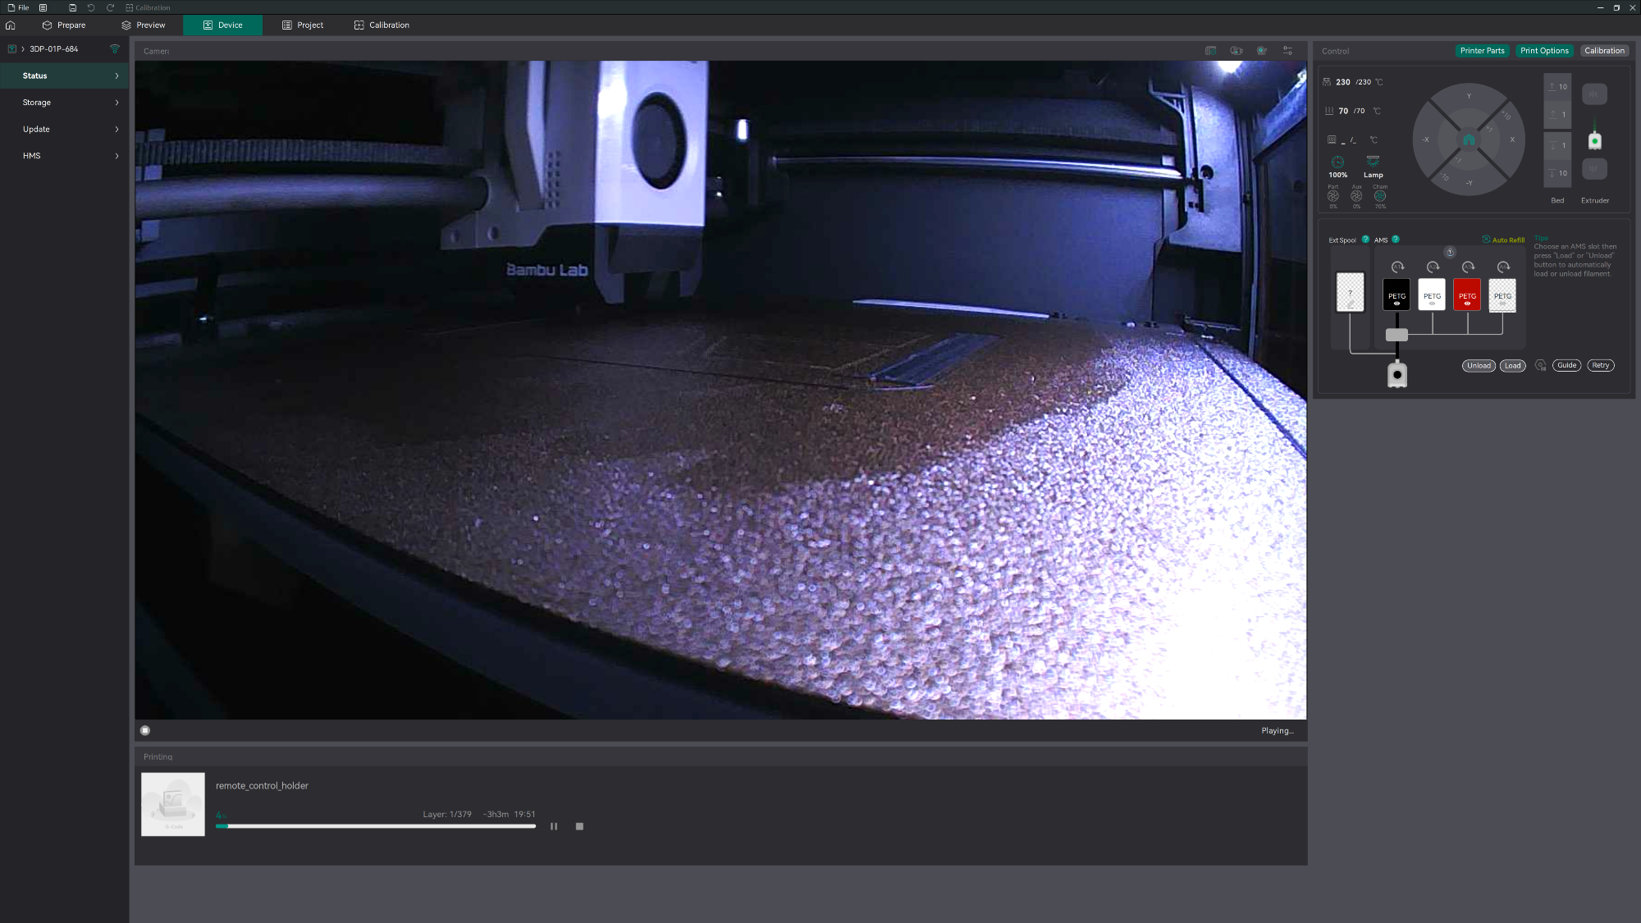The image size is (1641, 923).
Task: Toggle the Part cooling fan icon
Action: coord(1332,196)
